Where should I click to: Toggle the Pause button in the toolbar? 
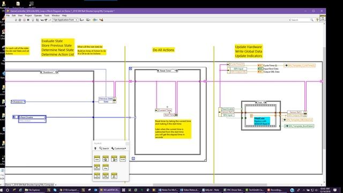(x=28, y=20)
